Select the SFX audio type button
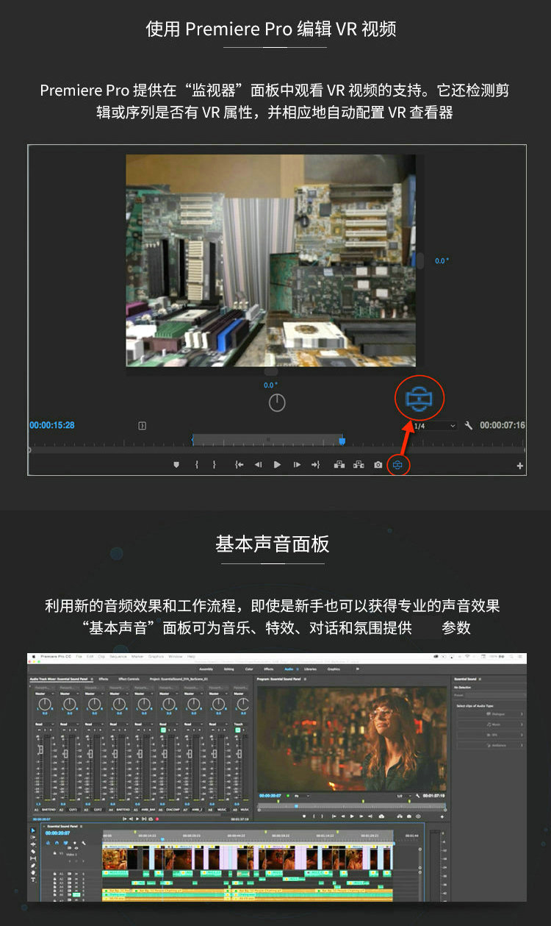551x926 pixels. pos(490,734)
